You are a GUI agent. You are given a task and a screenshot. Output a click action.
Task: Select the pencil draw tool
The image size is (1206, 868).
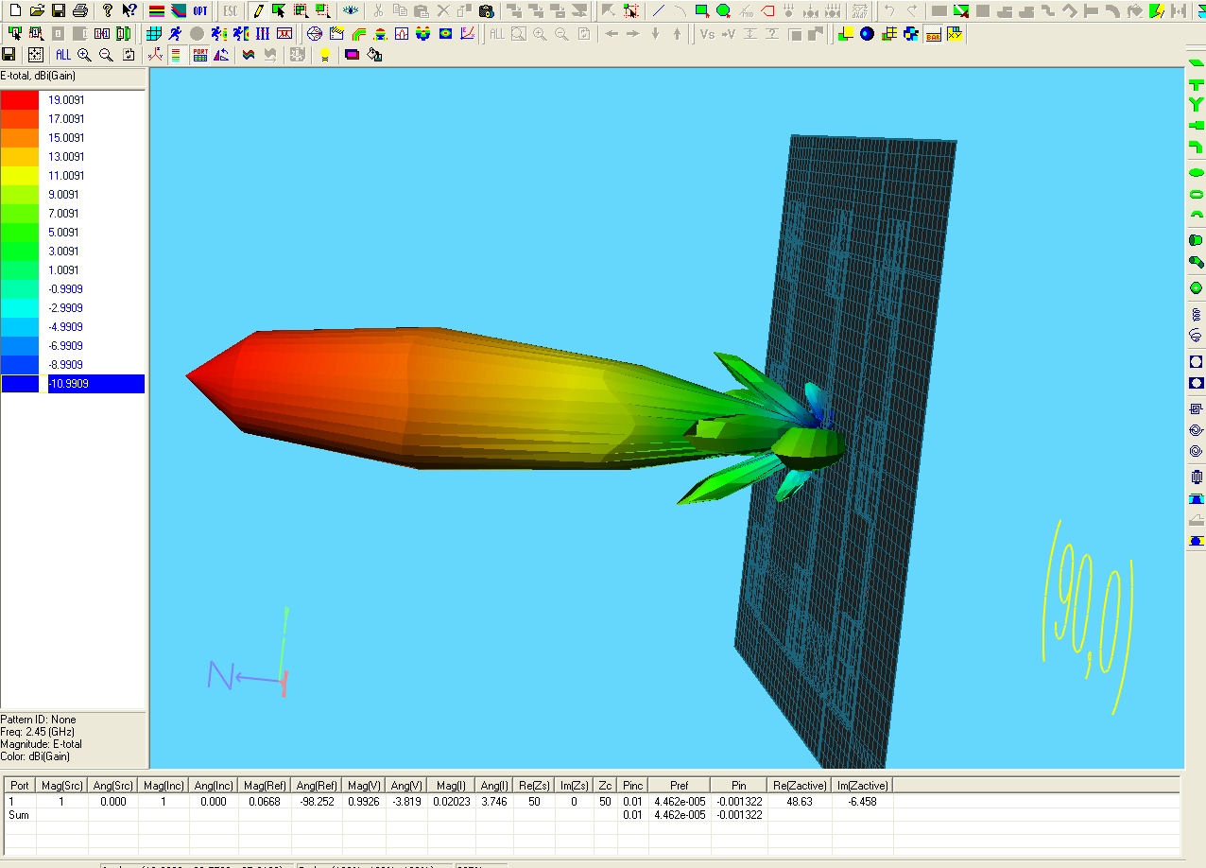(257, 10)
